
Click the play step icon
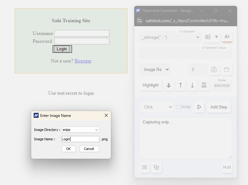pos(199,107)
